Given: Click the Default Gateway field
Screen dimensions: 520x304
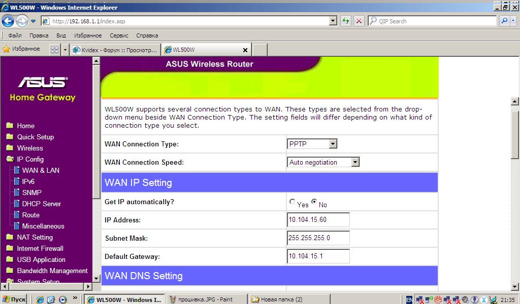Looking at the screenshot, I should pos(318,256).
